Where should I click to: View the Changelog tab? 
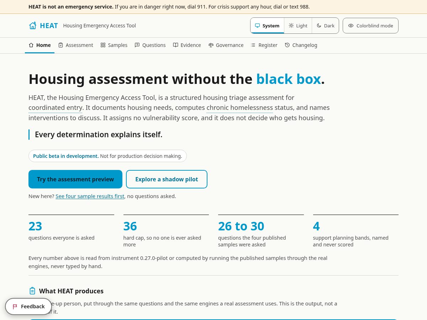[301, 45]
